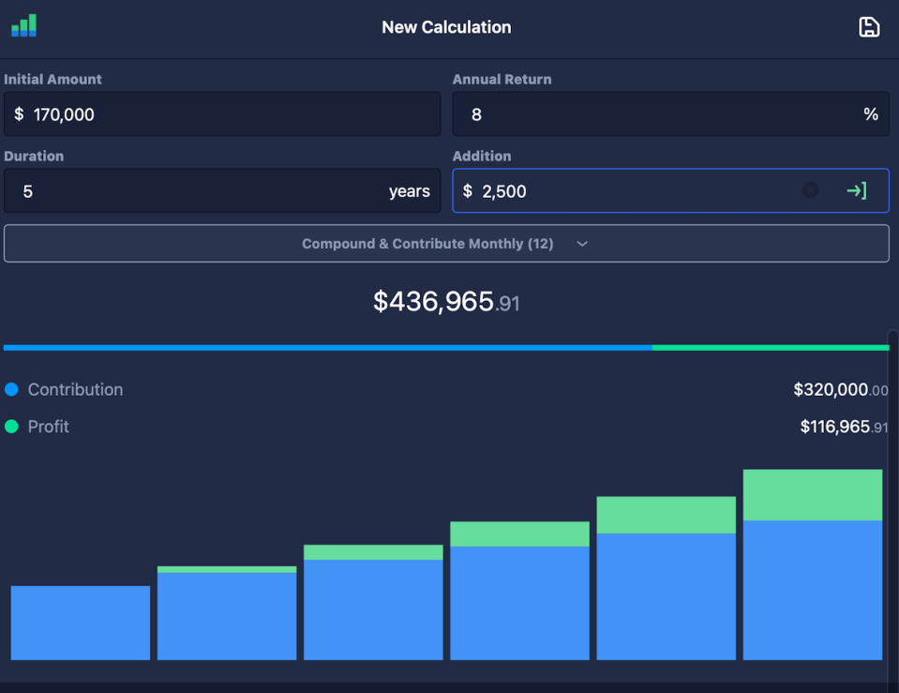Click the dollar sign in Initial Amount field
899x693 pixels.
tap(20, 114)
